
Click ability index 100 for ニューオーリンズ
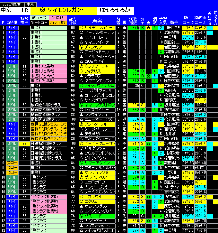(x=73, y=119)
